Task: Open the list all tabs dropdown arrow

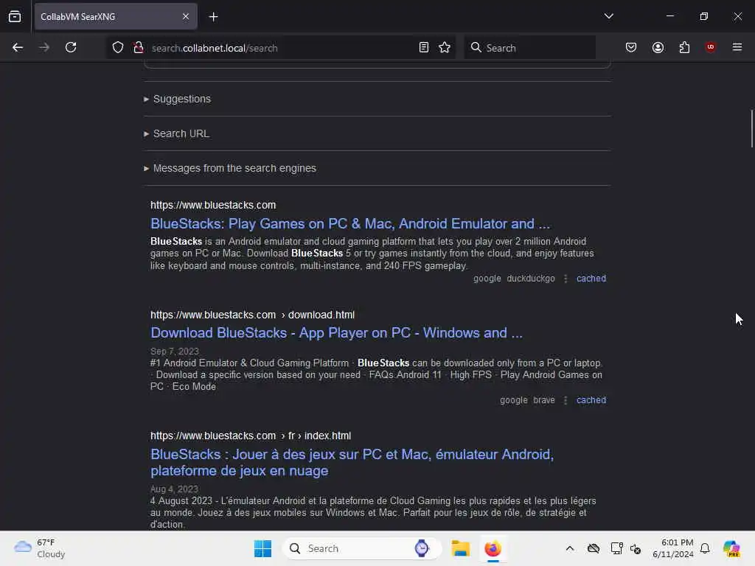Action: [608, 16]
